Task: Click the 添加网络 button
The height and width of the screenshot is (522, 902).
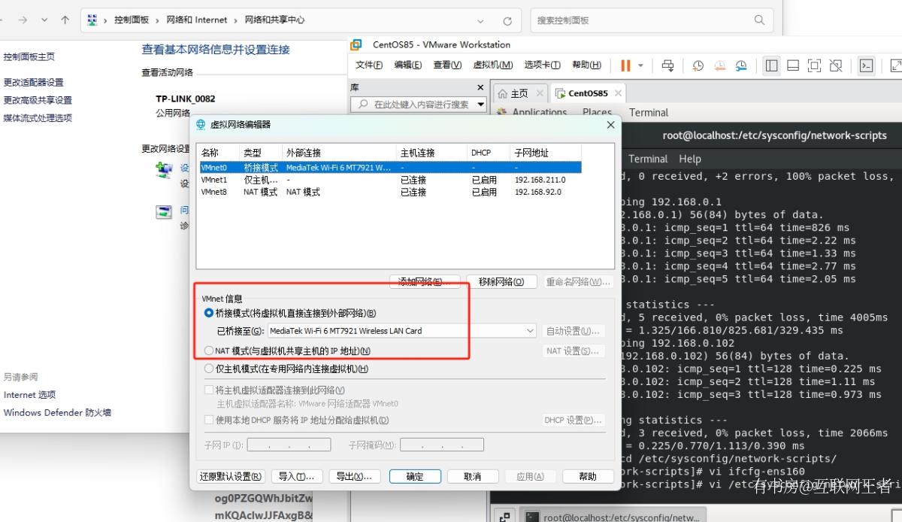Action: click(x=425, y=282)
